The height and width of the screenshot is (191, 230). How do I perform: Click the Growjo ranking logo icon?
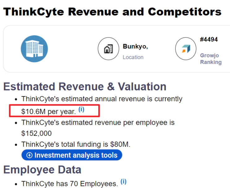tap(186, 49)
